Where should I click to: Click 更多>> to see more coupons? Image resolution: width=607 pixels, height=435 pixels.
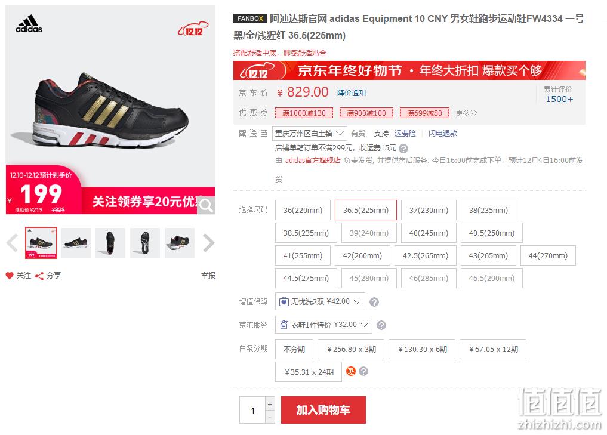click(466, 113)
